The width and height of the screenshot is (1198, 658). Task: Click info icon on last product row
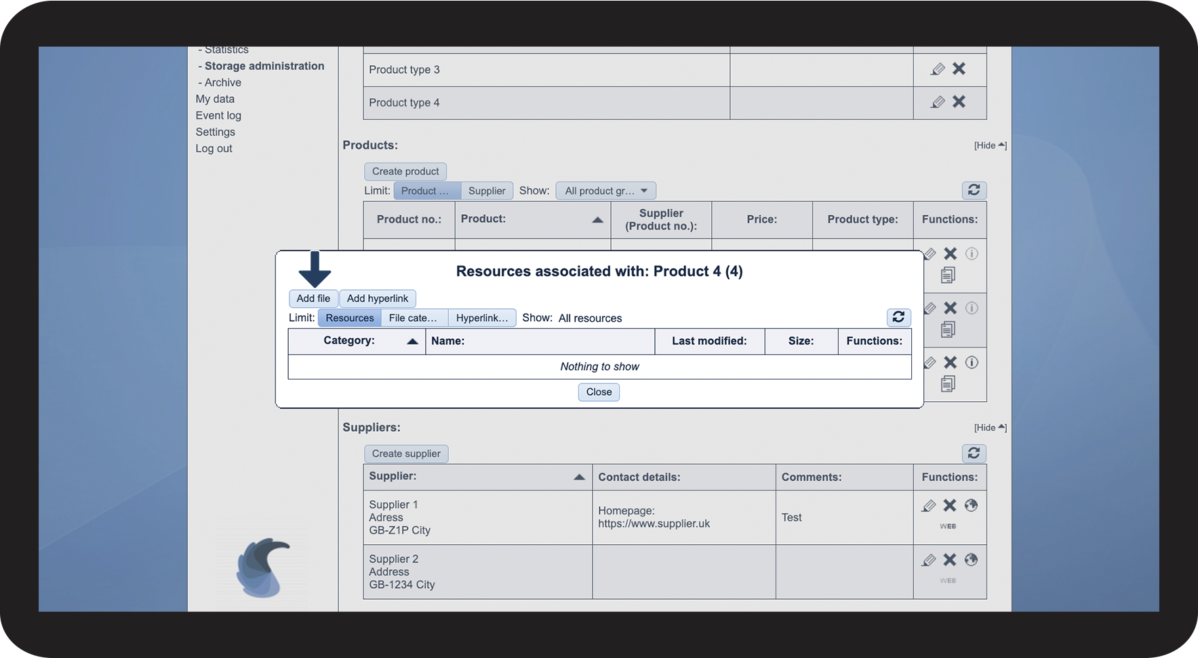972,363
